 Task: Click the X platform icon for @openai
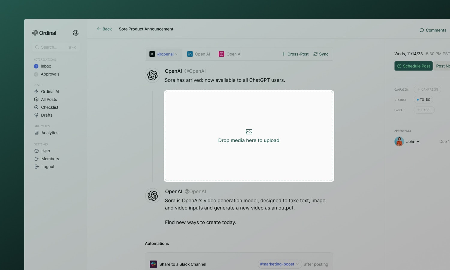152,54
